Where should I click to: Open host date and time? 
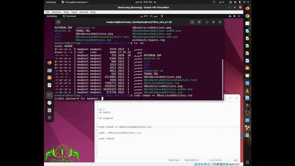point(143,2)
